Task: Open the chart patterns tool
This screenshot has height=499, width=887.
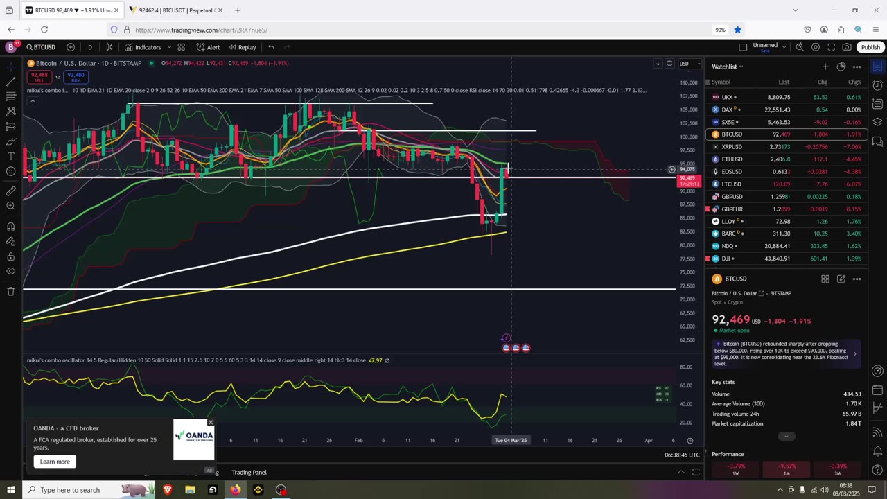Action: pos(10,111)
